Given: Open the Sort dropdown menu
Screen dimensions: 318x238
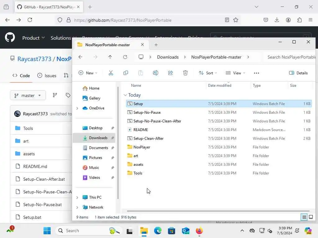Looking at the screenshot, I should pos(208,73).
